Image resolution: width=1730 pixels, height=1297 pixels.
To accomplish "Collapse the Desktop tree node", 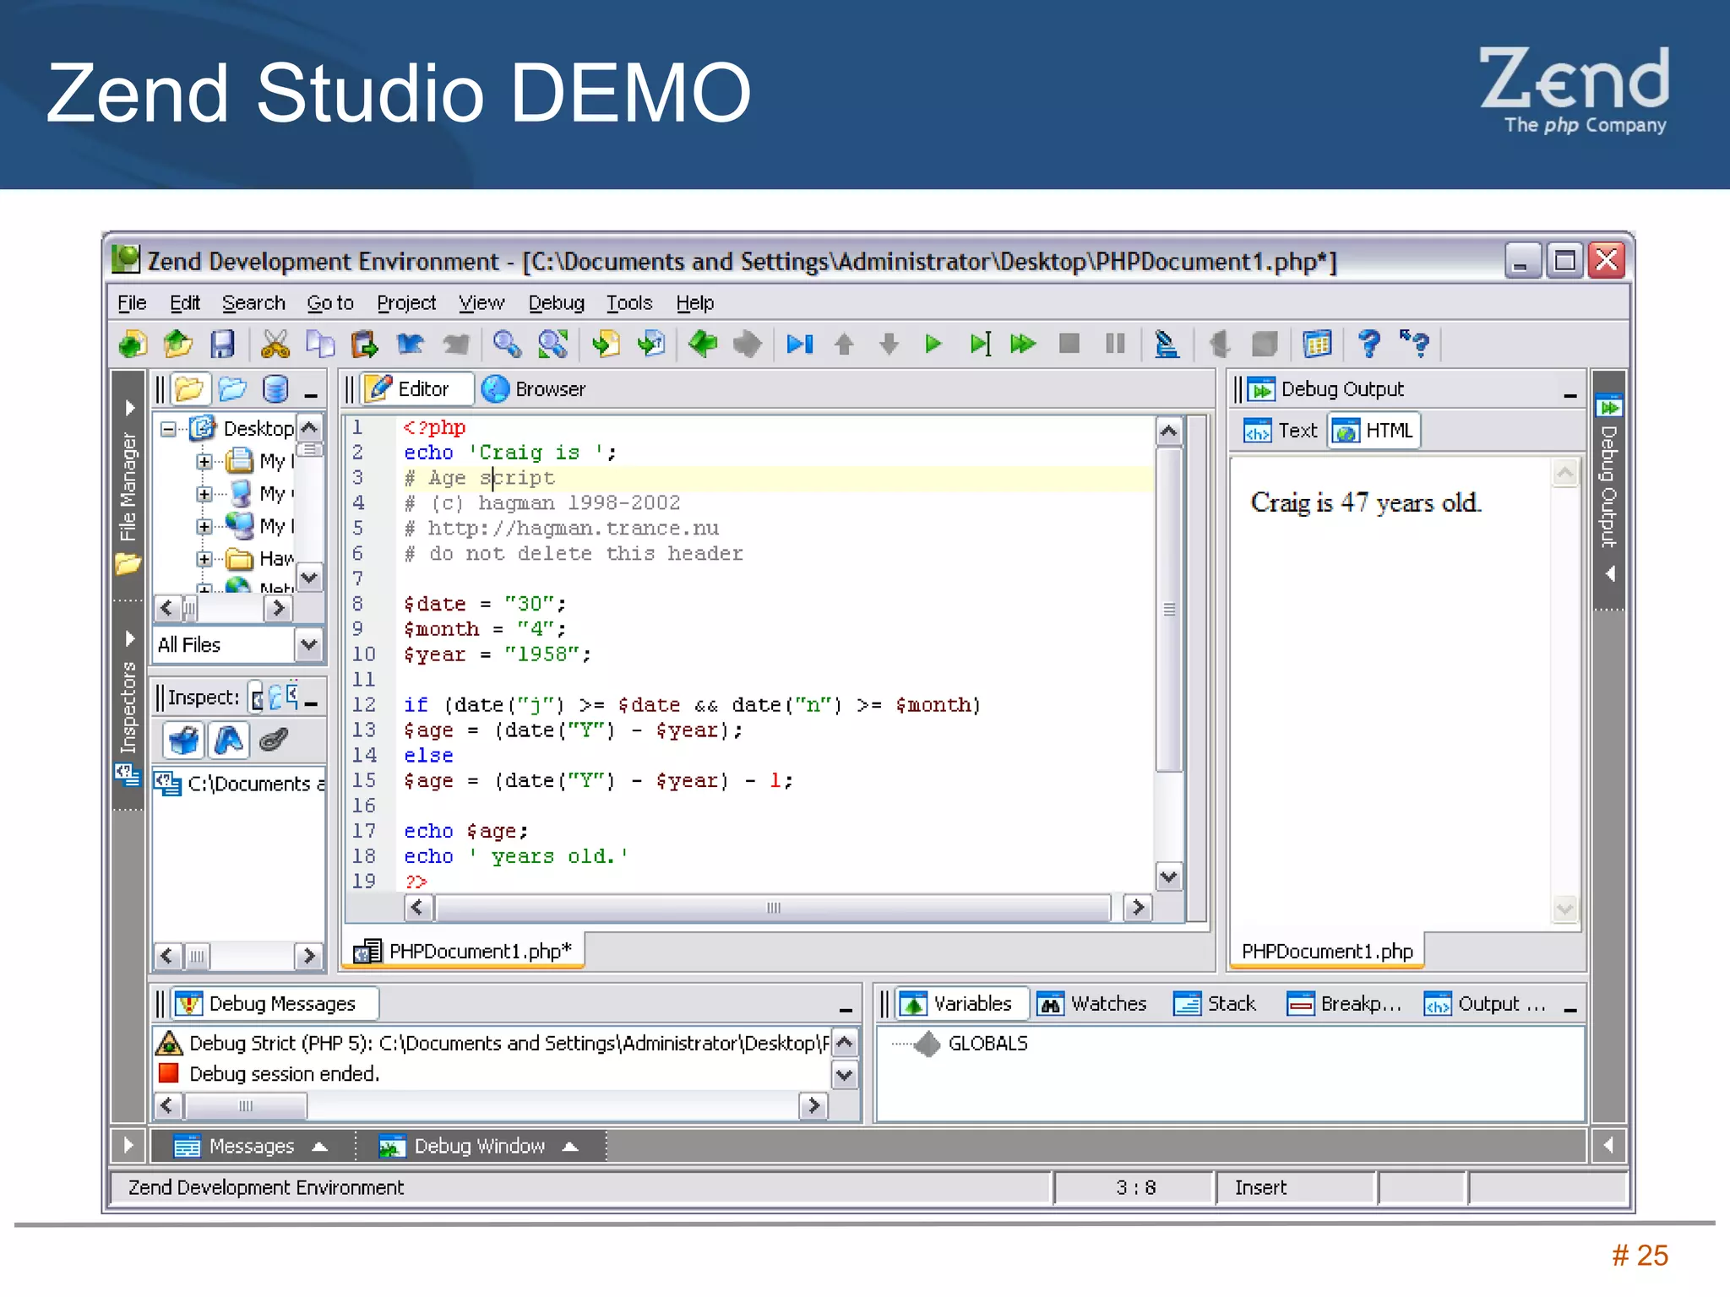I will pyautogui.click(x=168, y=429).
